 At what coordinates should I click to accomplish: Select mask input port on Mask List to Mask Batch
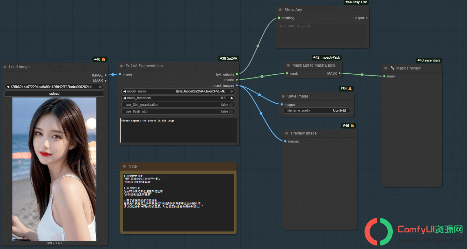(x=287, y=73)
